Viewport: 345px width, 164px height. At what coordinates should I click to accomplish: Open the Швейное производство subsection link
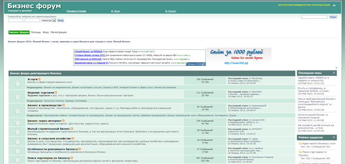tap(154, 115)
